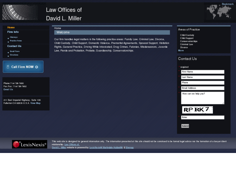
Task: Focus the Email Address field
Action: pyautogui.click(x=203, y=88)
